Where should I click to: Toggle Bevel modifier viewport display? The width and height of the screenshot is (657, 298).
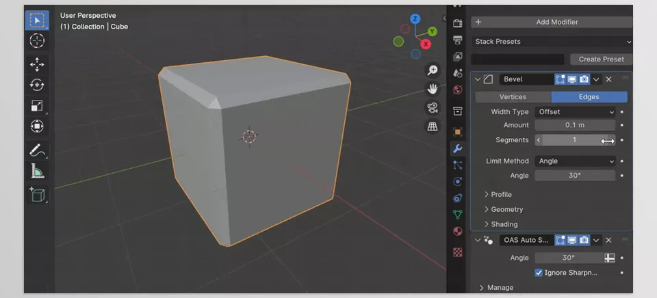click(572, 79)
